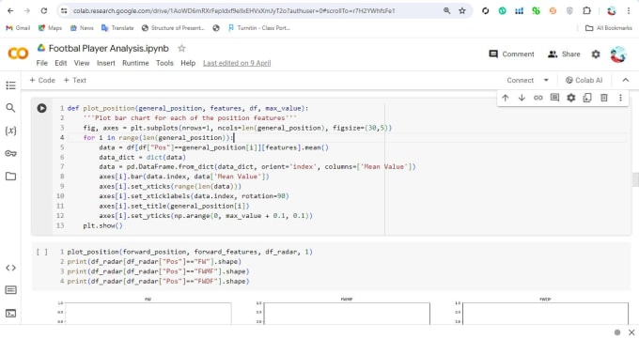Mirror cell in tab
The width and height of the screenshot is (639, 339).
click(587, 98)
